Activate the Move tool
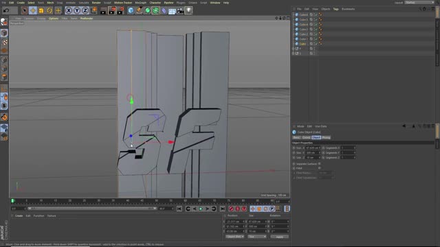 pyautogui.click(x=33, y=11)
